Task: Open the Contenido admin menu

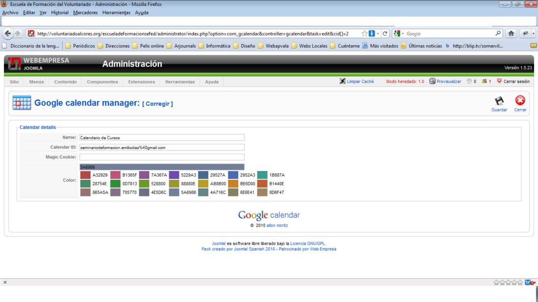Action: (x=65, y=82)
